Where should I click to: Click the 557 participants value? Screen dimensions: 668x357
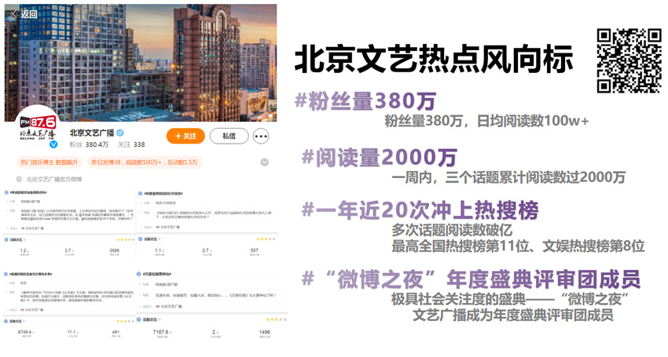click(x=255, y=250)
